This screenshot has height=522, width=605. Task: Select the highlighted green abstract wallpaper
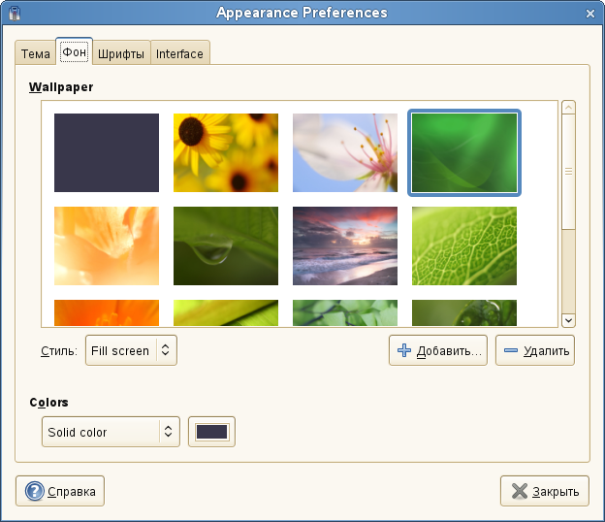tap(464, 152)
